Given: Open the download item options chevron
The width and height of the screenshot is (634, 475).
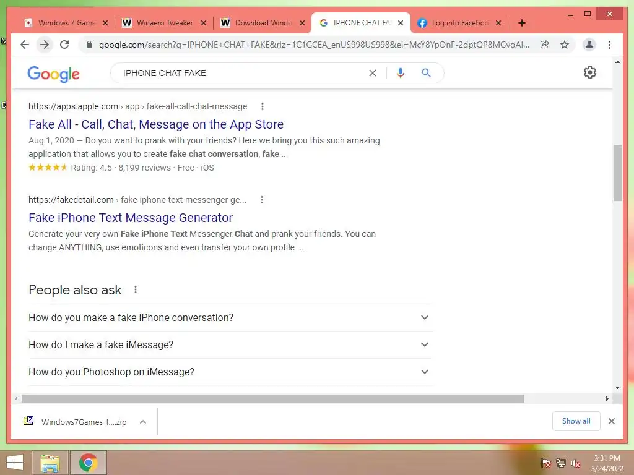Looking at the screenshot, I should (x=143, y=422).
